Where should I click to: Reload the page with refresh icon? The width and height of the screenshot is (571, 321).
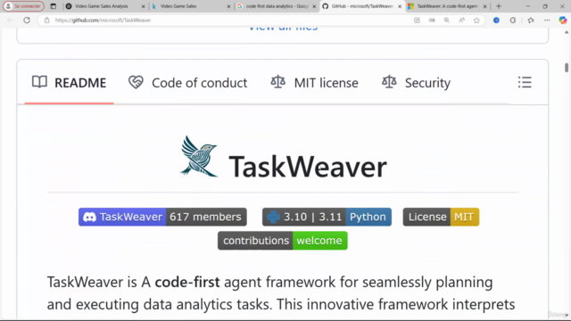27,20
